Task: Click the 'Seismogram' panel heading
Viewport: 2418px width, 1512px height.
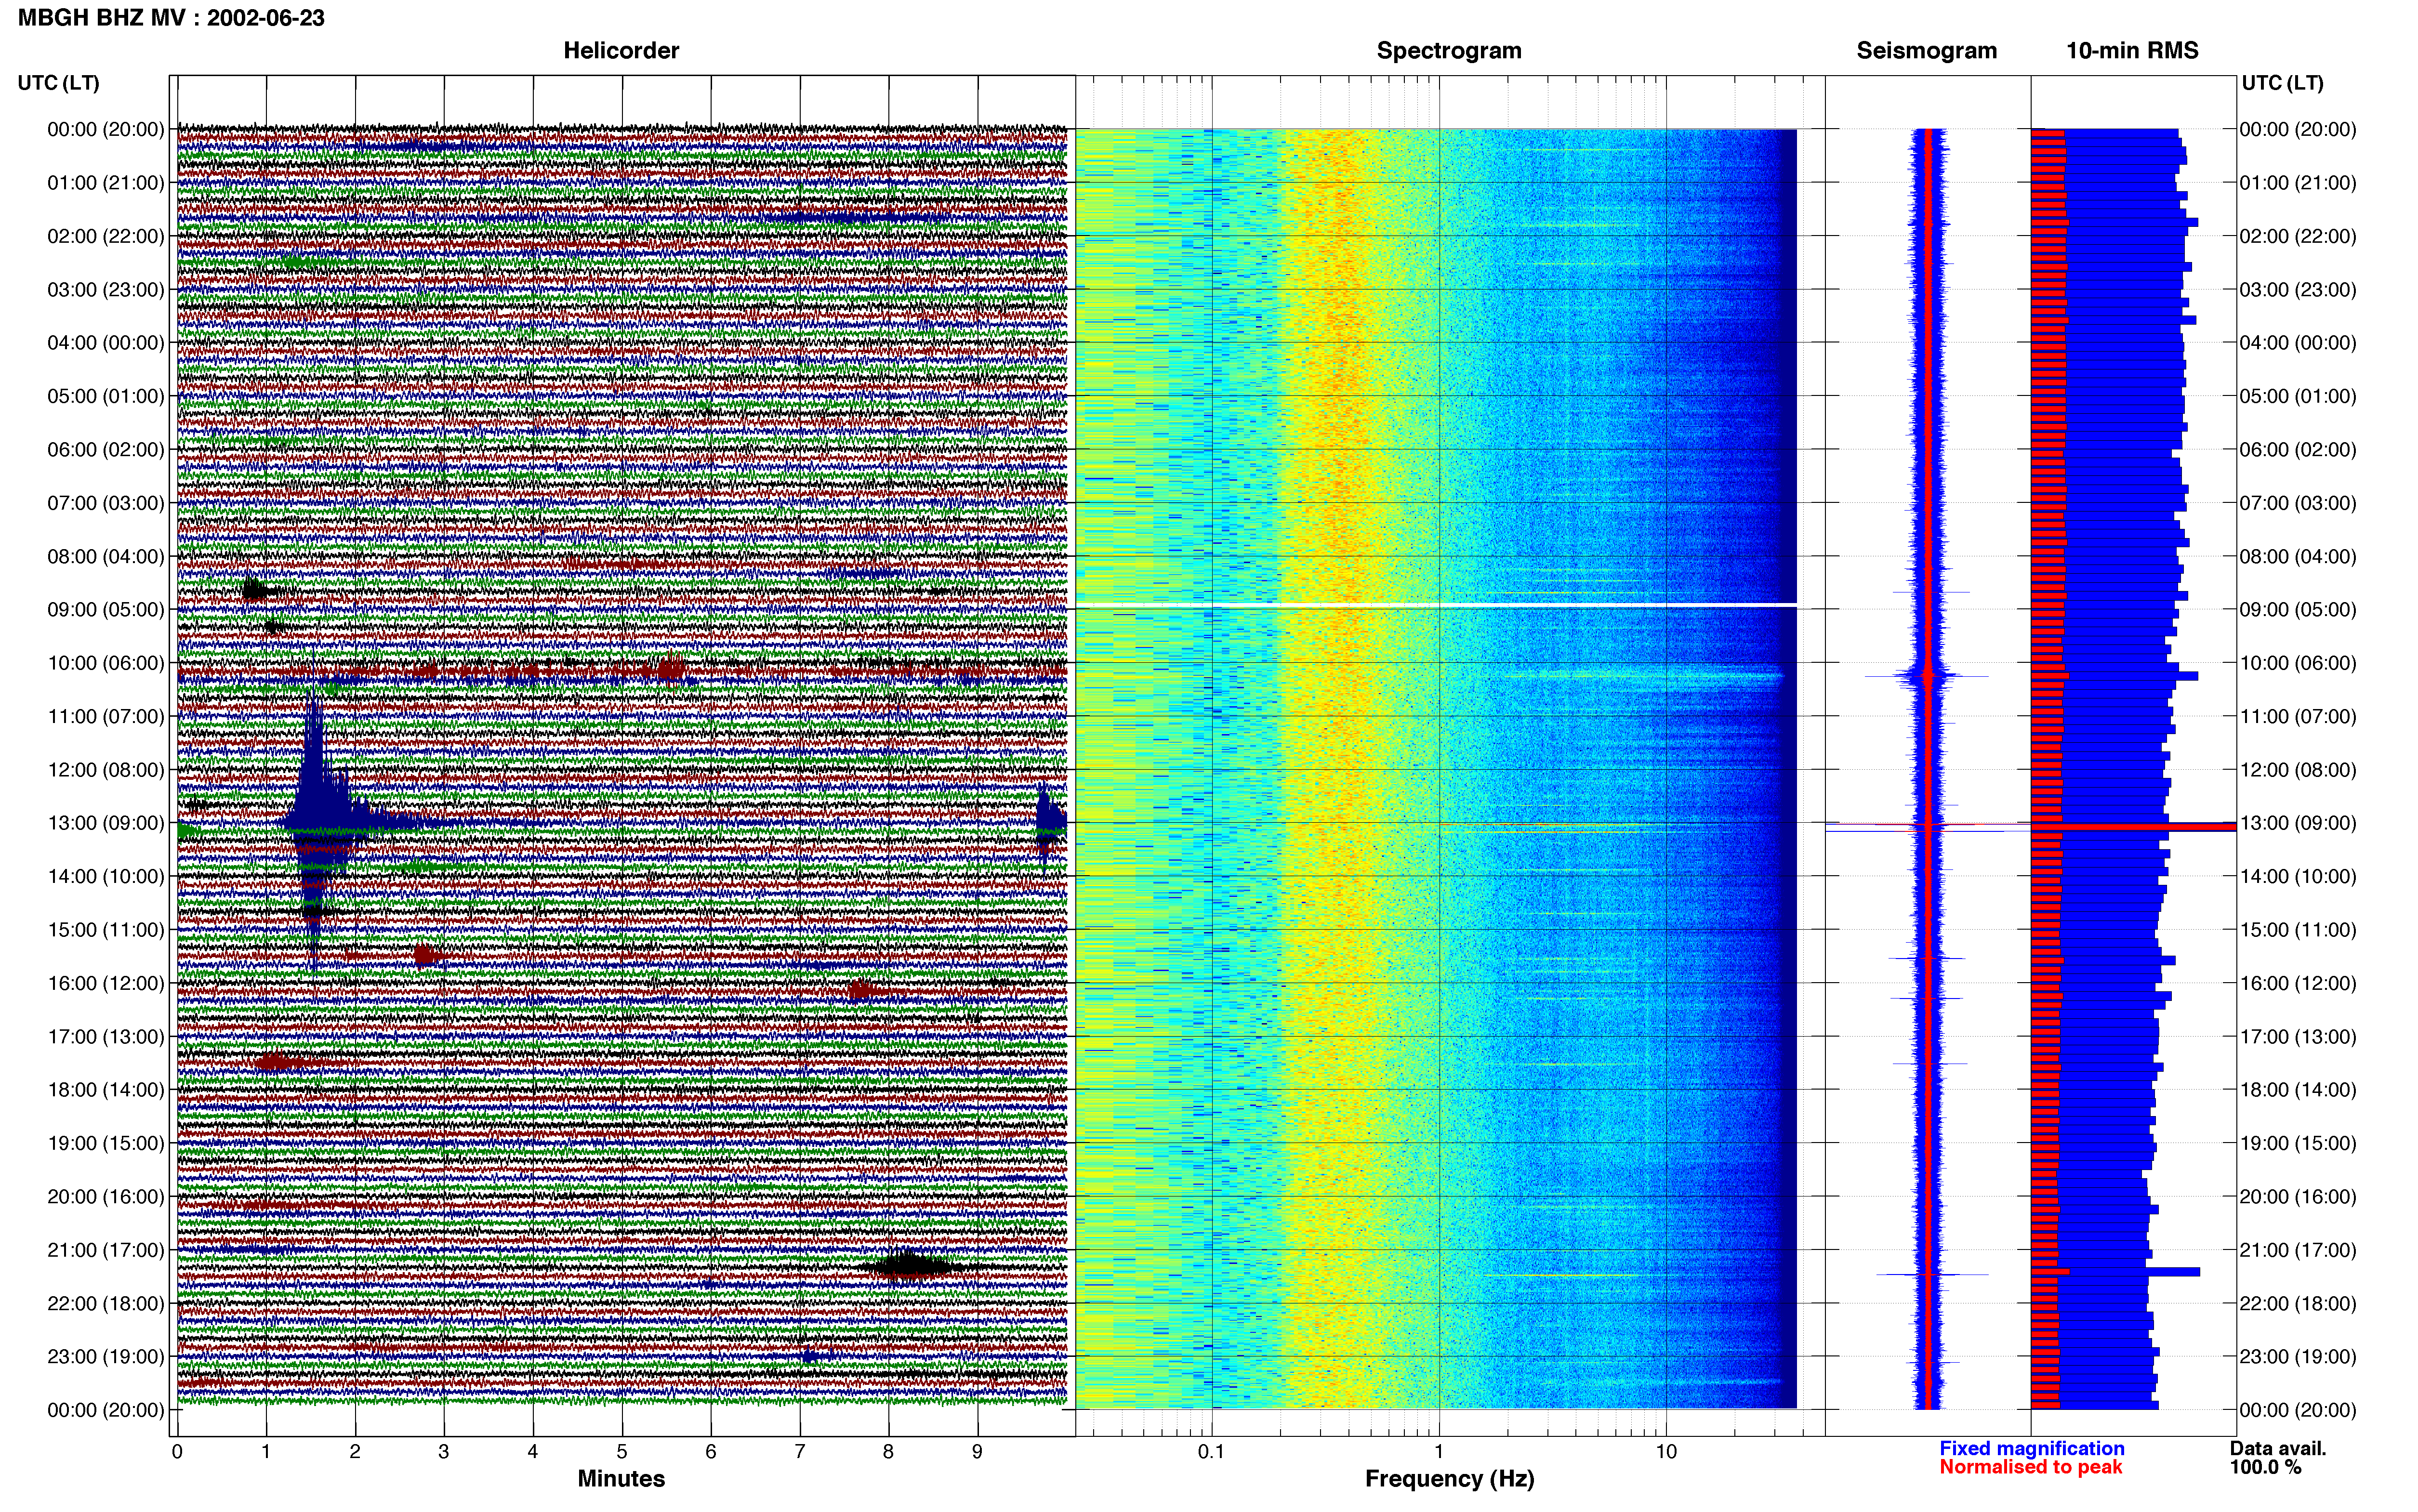Action: (x=1927, y=51)
